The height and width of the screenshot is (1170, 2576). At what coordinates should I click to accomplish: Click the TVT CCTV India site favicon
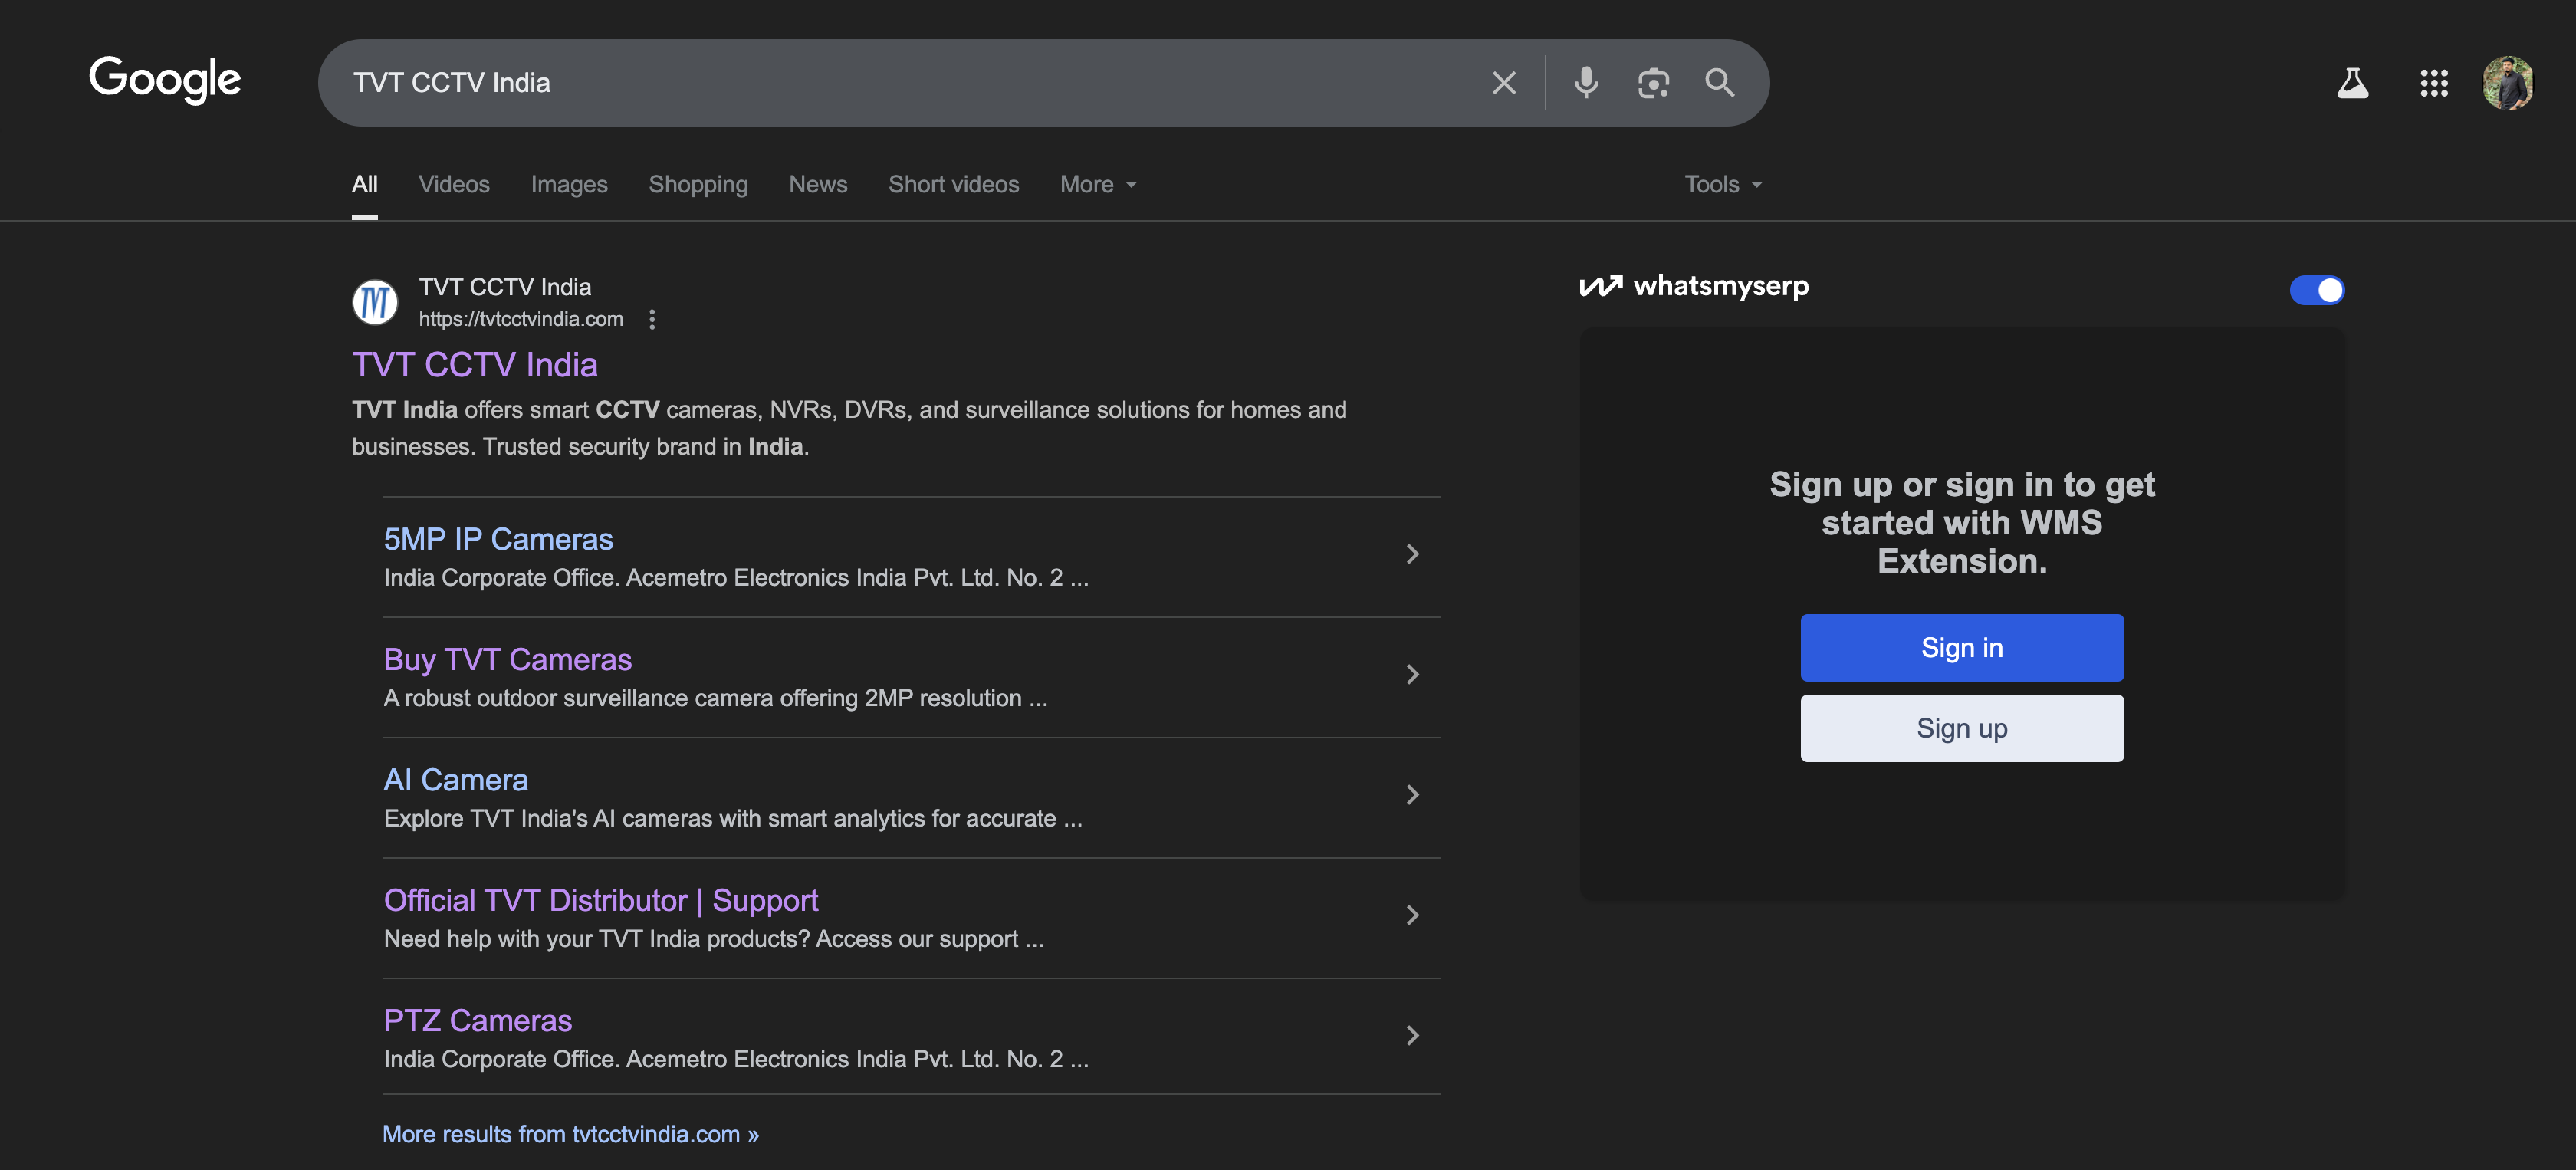click(x=375, y=302)
